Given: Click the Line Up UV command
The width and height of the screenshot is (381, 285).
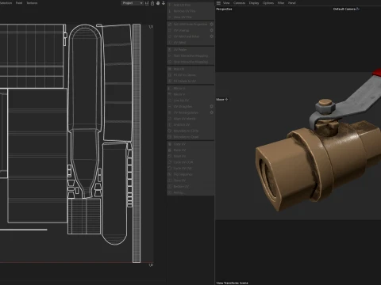Looking at the screenshot, I should (181, 101).
